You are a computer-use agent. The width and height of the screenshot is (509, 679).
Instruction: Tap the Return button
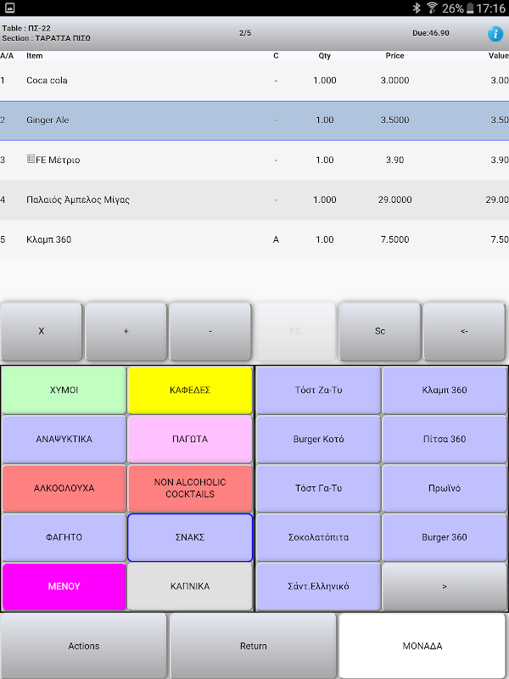(x=253, y=646)
